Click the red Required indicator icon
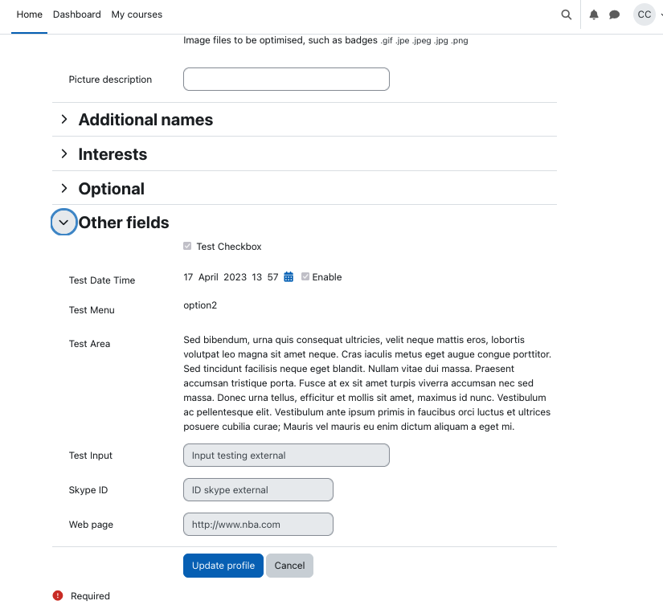 point(58,595)
